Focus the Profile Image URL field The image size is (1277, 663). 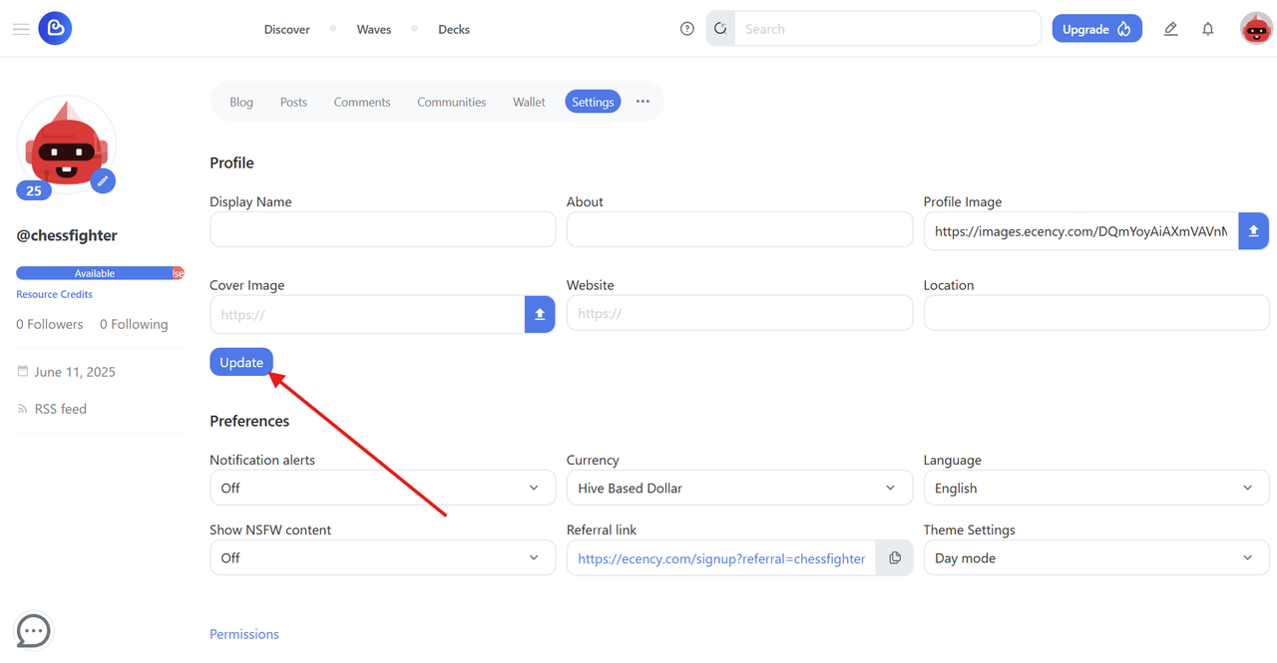(x=1080, y=230)
